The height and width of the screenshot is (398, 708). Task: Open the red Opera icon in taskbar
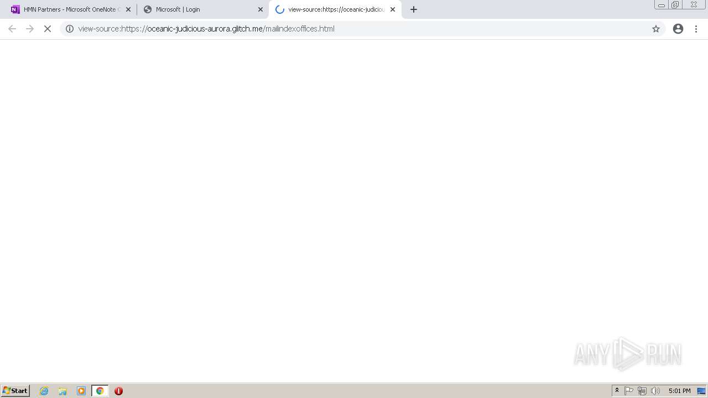click(x=118, y=391)
